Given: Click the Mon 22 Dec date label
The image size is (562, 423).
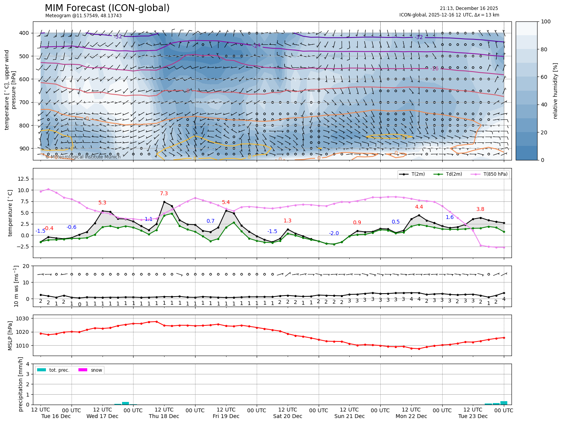Looking at the screenshot, I should (x=411, y=416).
